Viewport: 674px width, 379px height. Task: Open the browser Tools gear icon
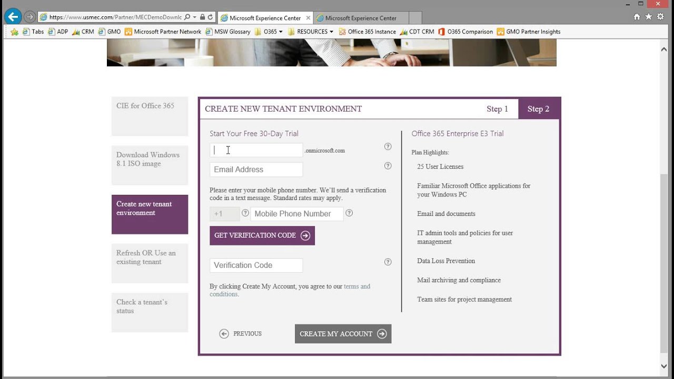pos(660,17)
